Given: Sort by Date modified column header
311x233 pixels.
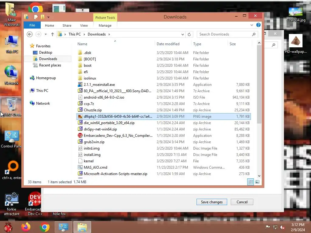Looking at the screenshot, I should [173, 44].
